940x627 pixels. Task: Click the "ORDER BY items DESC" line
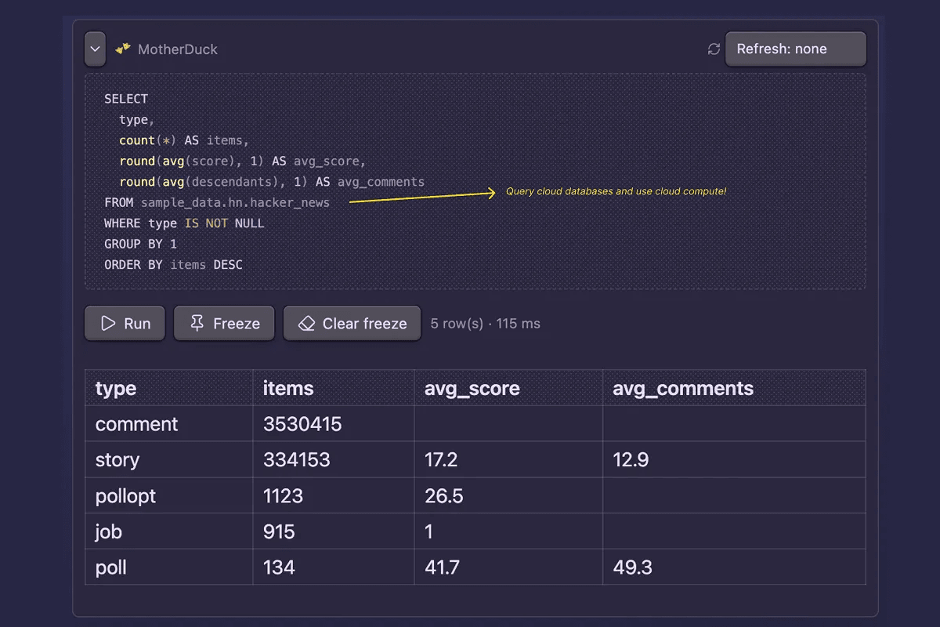[173, 265]
